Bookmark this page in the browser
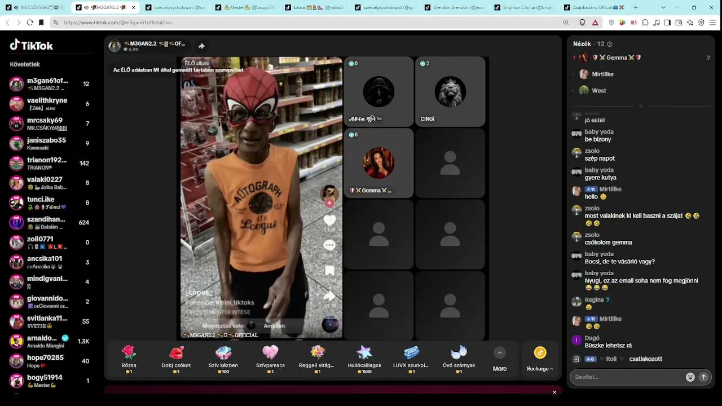Screen dimensions: 722x406 pyautogui.click(x=41, y=23)
